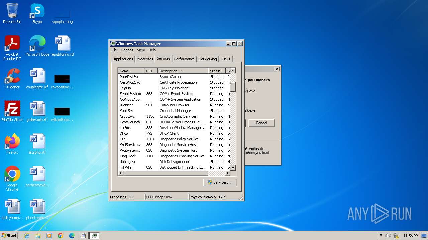Switch to the Applications tab
This screenshot has width=428, height=240.
(123, 59)
